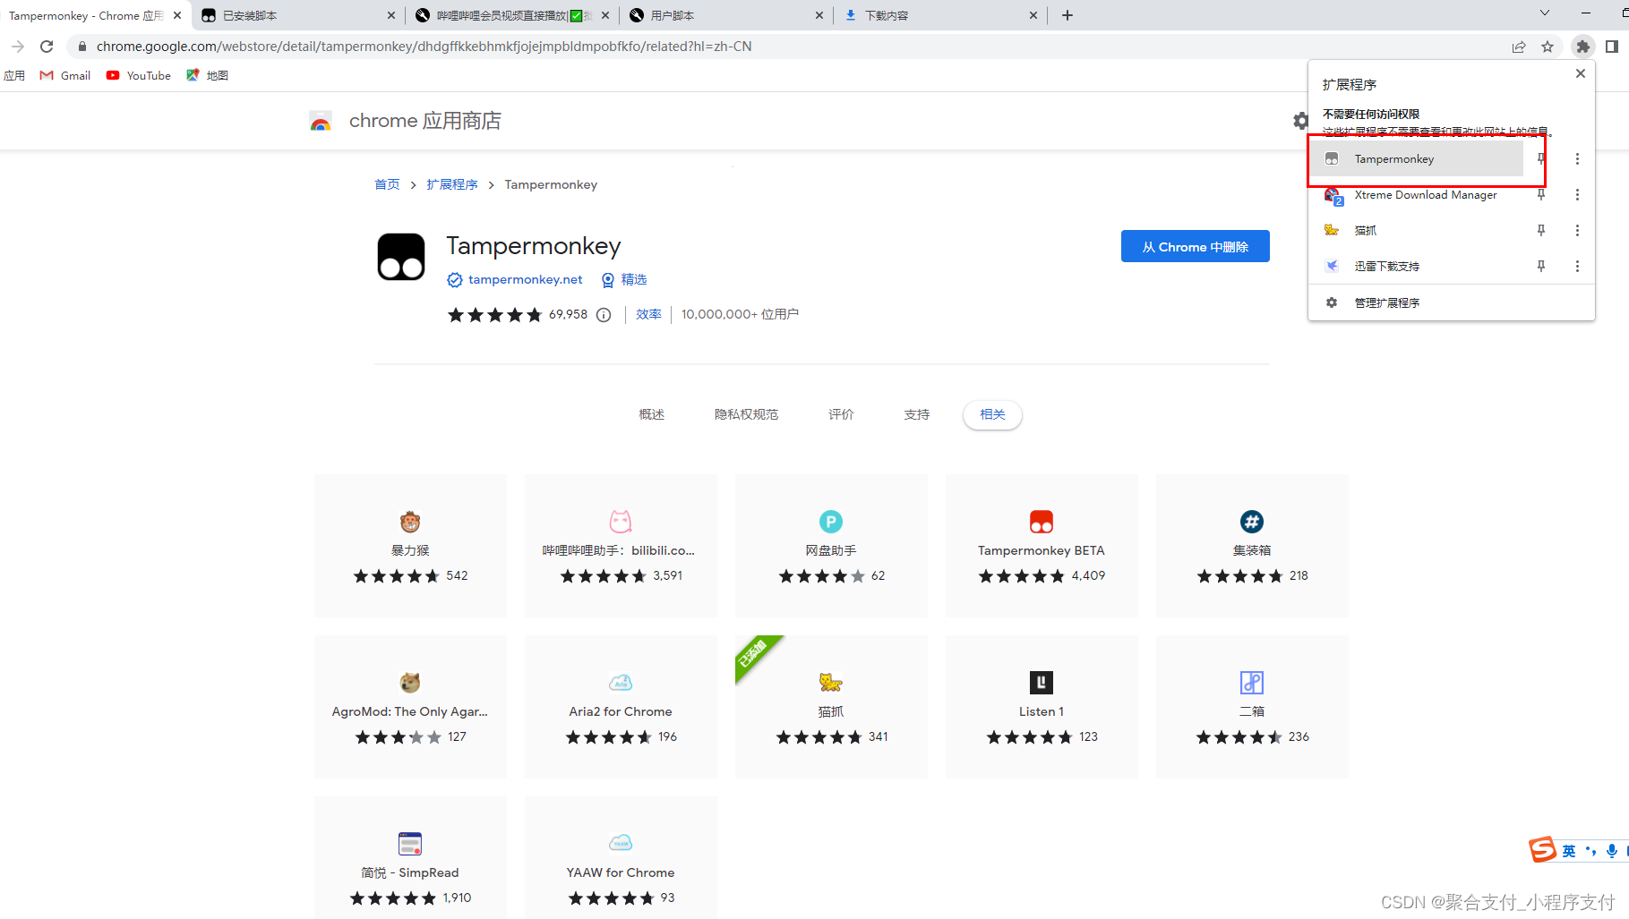Click the forward navigation arrow
Viewport: 1629px width, 919px height.
pyautogui.click(x=18, y=47)
